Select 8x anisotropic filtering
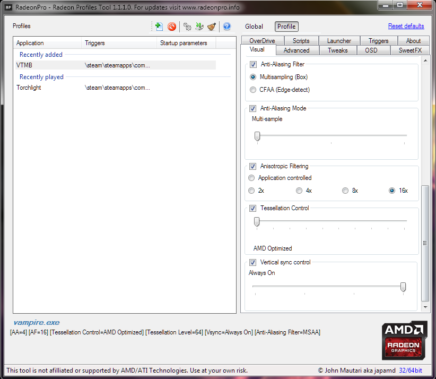The image size is (436, 379). (345, 191)
